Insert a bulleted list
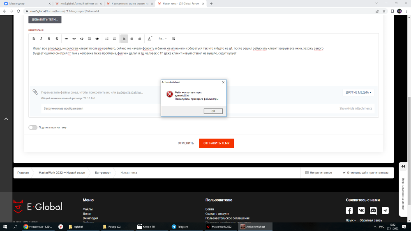Viewport: 411px width, 231px height. [107, 39]
